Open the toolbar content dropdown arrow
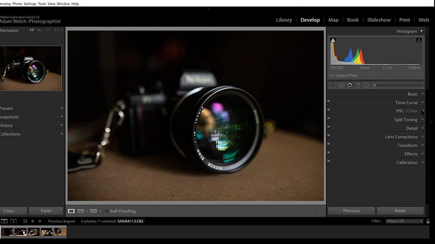Image resolution: width=435 pixels, height=244 pixels. (x=320, y=211)
